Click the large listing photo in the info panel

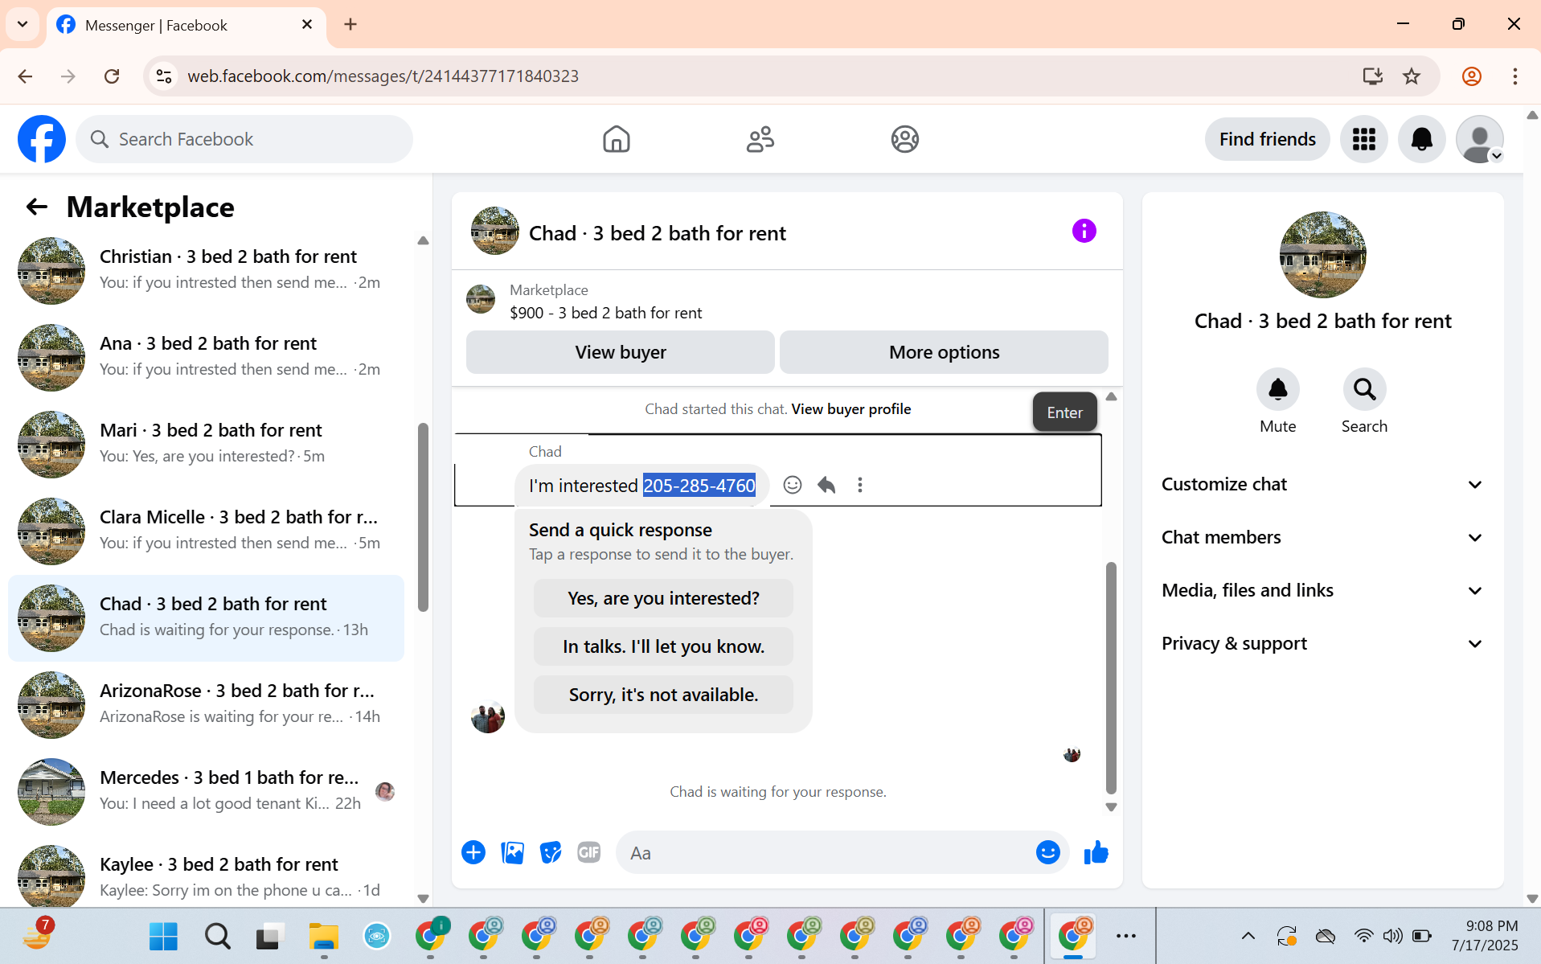tap(1322, 255)
